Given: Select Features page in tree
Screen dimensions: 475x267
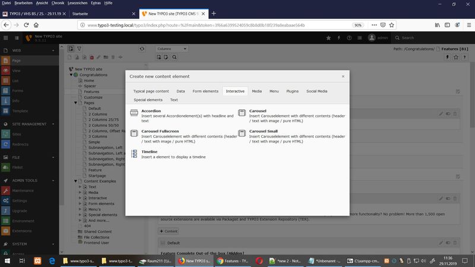Looking at the screenshot, I should click(91, 92).
